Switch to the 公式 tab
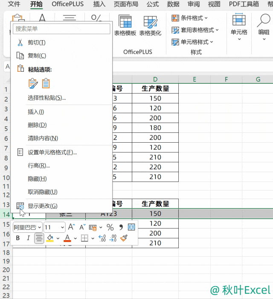The image size is (273, 299). (x=153, y=4)
